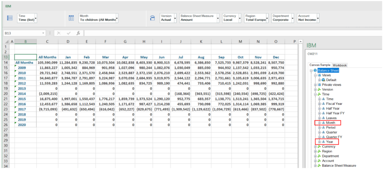Screen dimensions: 383x170
Task: Open the Version Actual dropdown
Action: (175, 18)
